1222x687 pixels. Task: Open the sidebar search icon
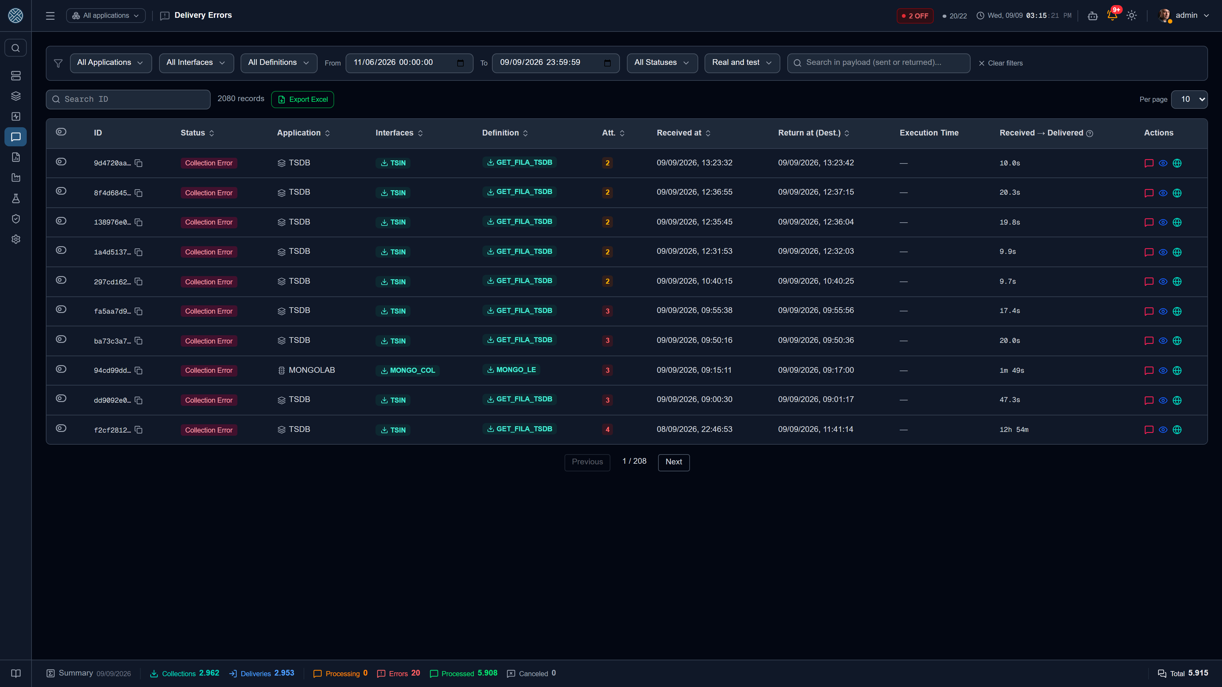click(x=16, y=48)
